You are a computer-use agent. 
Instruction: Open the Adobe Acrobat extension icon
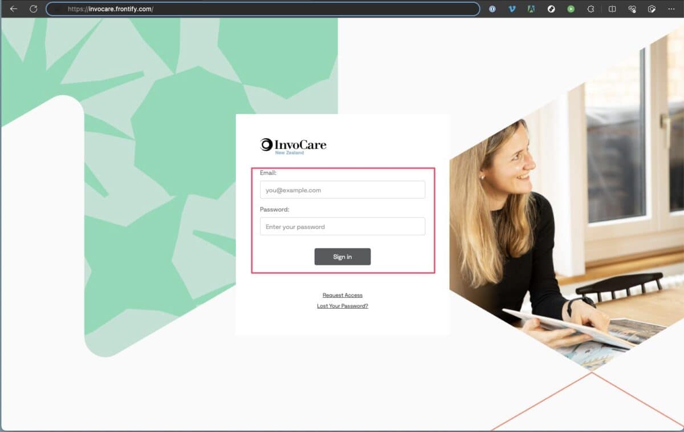click(531, 9)
